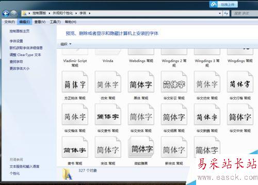Select the 华文彩云 常规 outlined font icon
The image size is (258, 185).
click(x=174, y=82)
